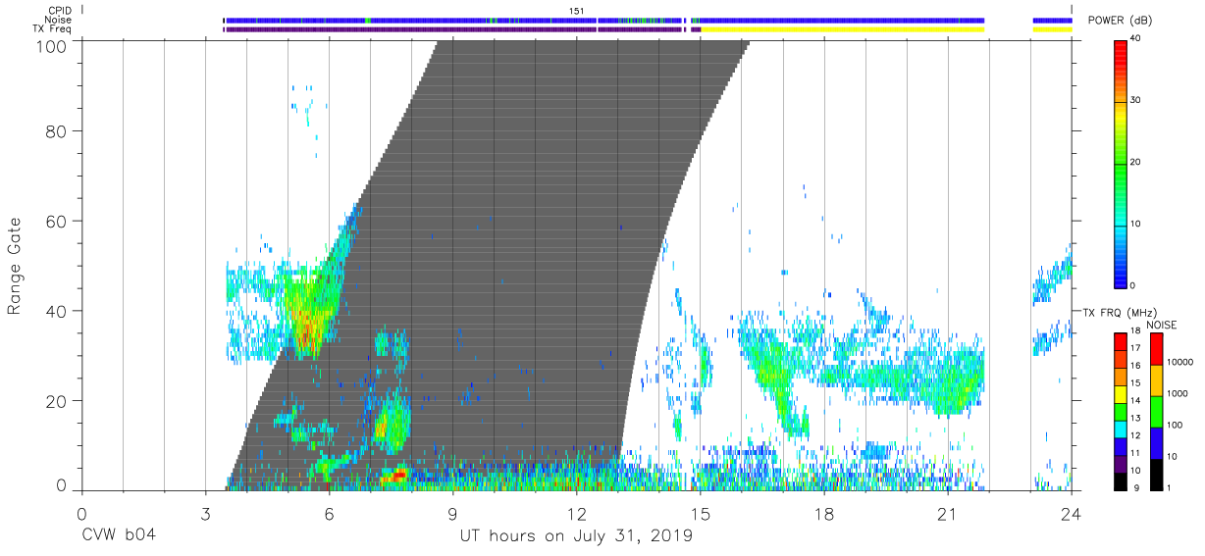Screen dimensions: 1205x556
Task: Click the 'POWER (dB)' legend title
Action: click(1120, 21)
